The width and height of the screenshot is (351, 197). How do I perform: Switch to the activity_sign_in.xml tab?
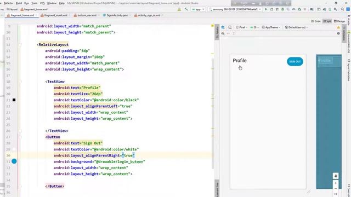point(149,15)
